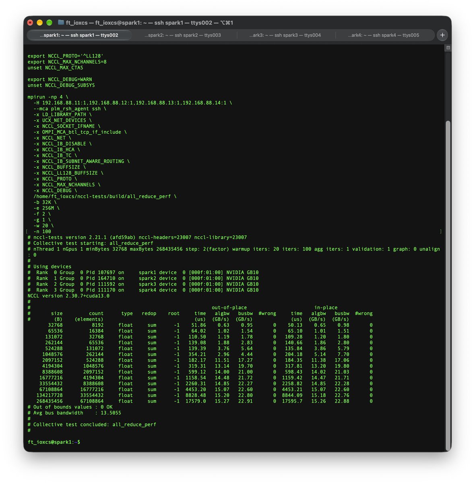Image resolution: width=475 pixels, height=483 pixels.
Task: Click the size value 1048576 row
Action: pos(52,354)
